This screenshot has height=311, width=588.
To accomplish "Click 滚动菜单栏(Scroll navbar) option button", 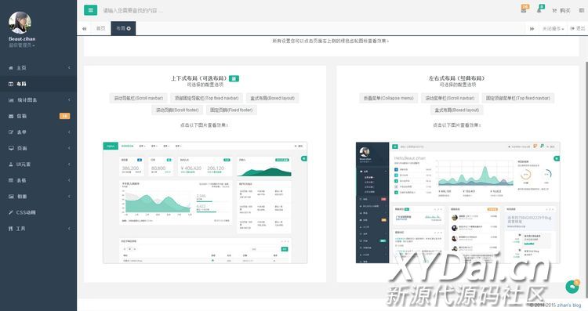I will (x=450, y=98).
